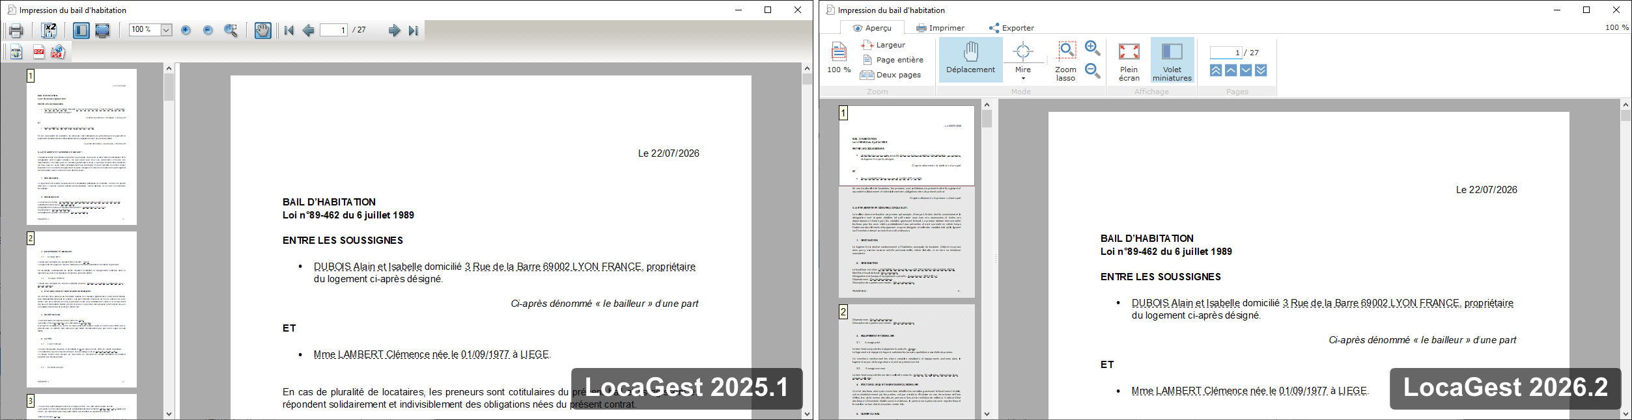Toggle the Volet miniatures pane
Image resolution: width=1632 pixels, height=420 pixels.
[1172, 60]
